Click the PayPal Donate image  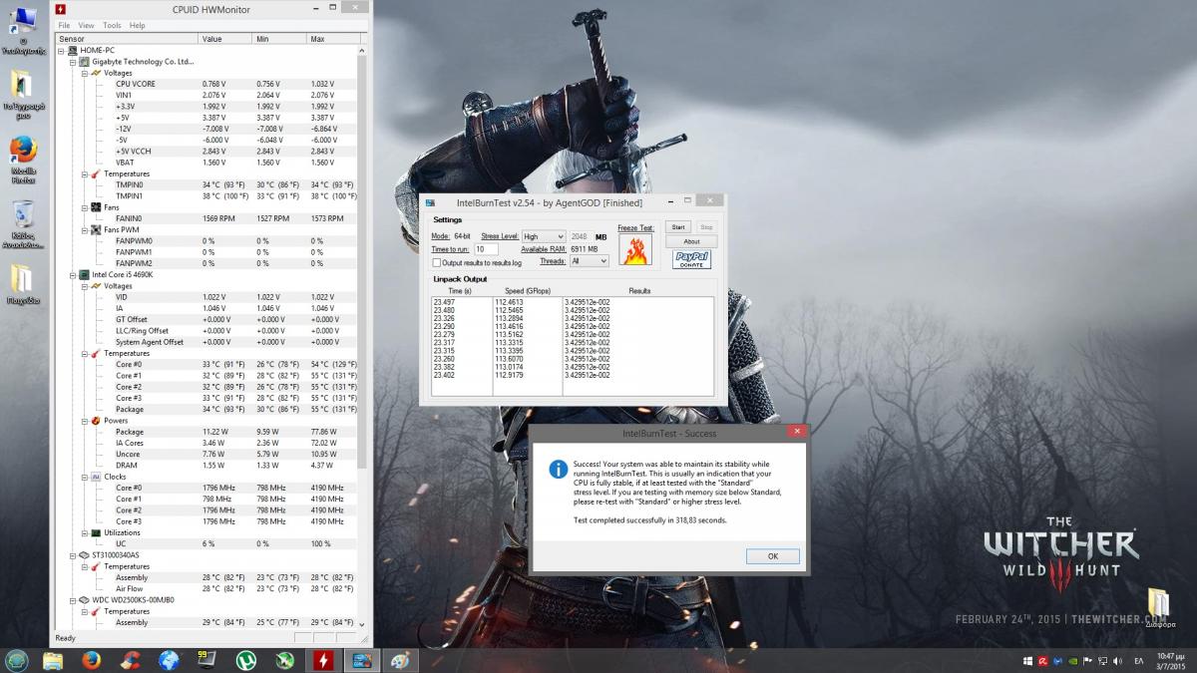[x=691, y=259]
